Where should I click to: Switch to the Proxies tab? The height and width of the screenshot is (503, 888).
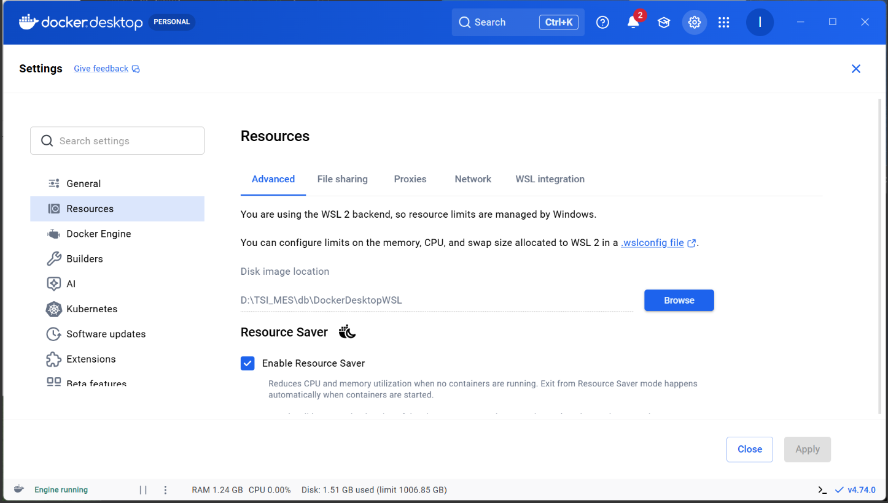pos(410,179)
